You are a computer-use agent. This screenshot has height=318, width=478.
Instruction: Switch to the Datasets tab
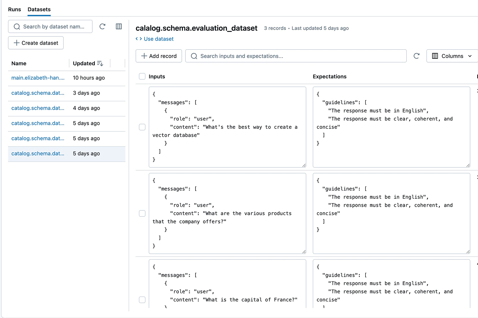pyautogui.click(x=39, y=9)
